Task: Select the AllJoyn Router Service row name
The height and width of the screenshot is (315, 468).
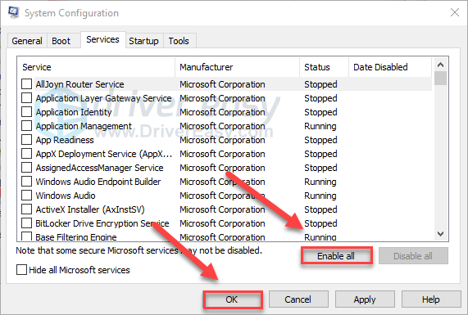Action: (80, 84)
